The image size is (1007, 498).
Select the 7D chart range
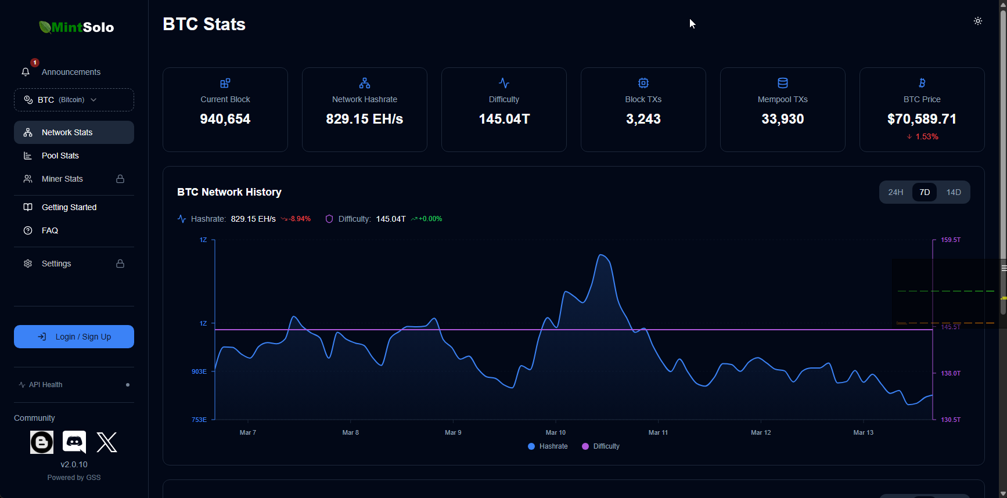tap(925, 192)
